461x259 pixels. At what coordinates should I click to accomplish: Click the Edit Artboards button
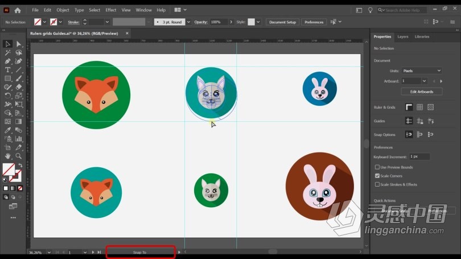click(422, 92)
